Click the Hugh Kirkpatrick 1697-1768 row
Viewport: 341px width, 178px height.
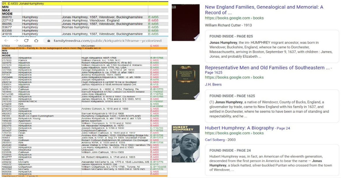click(84, 58)
